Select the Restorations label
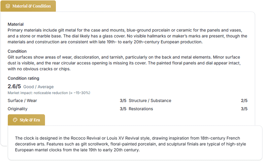The height and width of the screenshot is (162, 264). (x=141, y=109)
